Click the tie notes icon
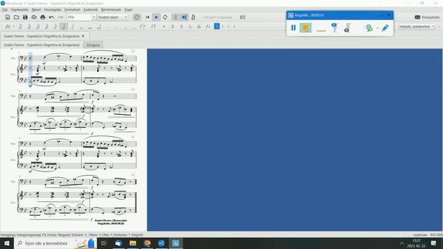 [143, 26]
